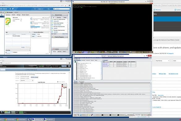Switch to the Related Objects tab
The height and width of the screenshot is (121, 181).
25,15
